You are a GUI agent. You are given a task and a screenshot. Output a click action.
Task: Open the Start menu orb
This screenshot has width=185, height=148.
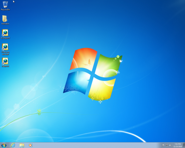pyautogui.click(x=4, y=145)
